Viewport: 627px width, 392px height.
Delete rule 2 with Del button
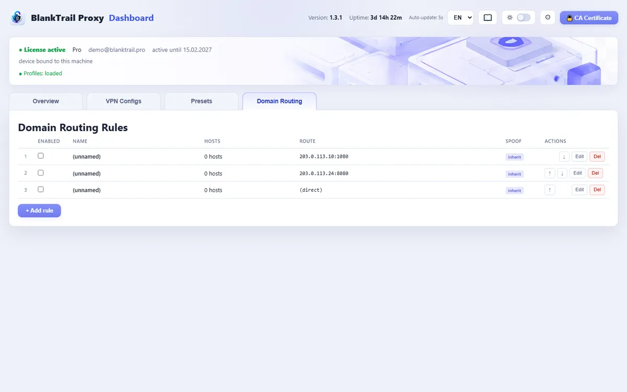596,173
